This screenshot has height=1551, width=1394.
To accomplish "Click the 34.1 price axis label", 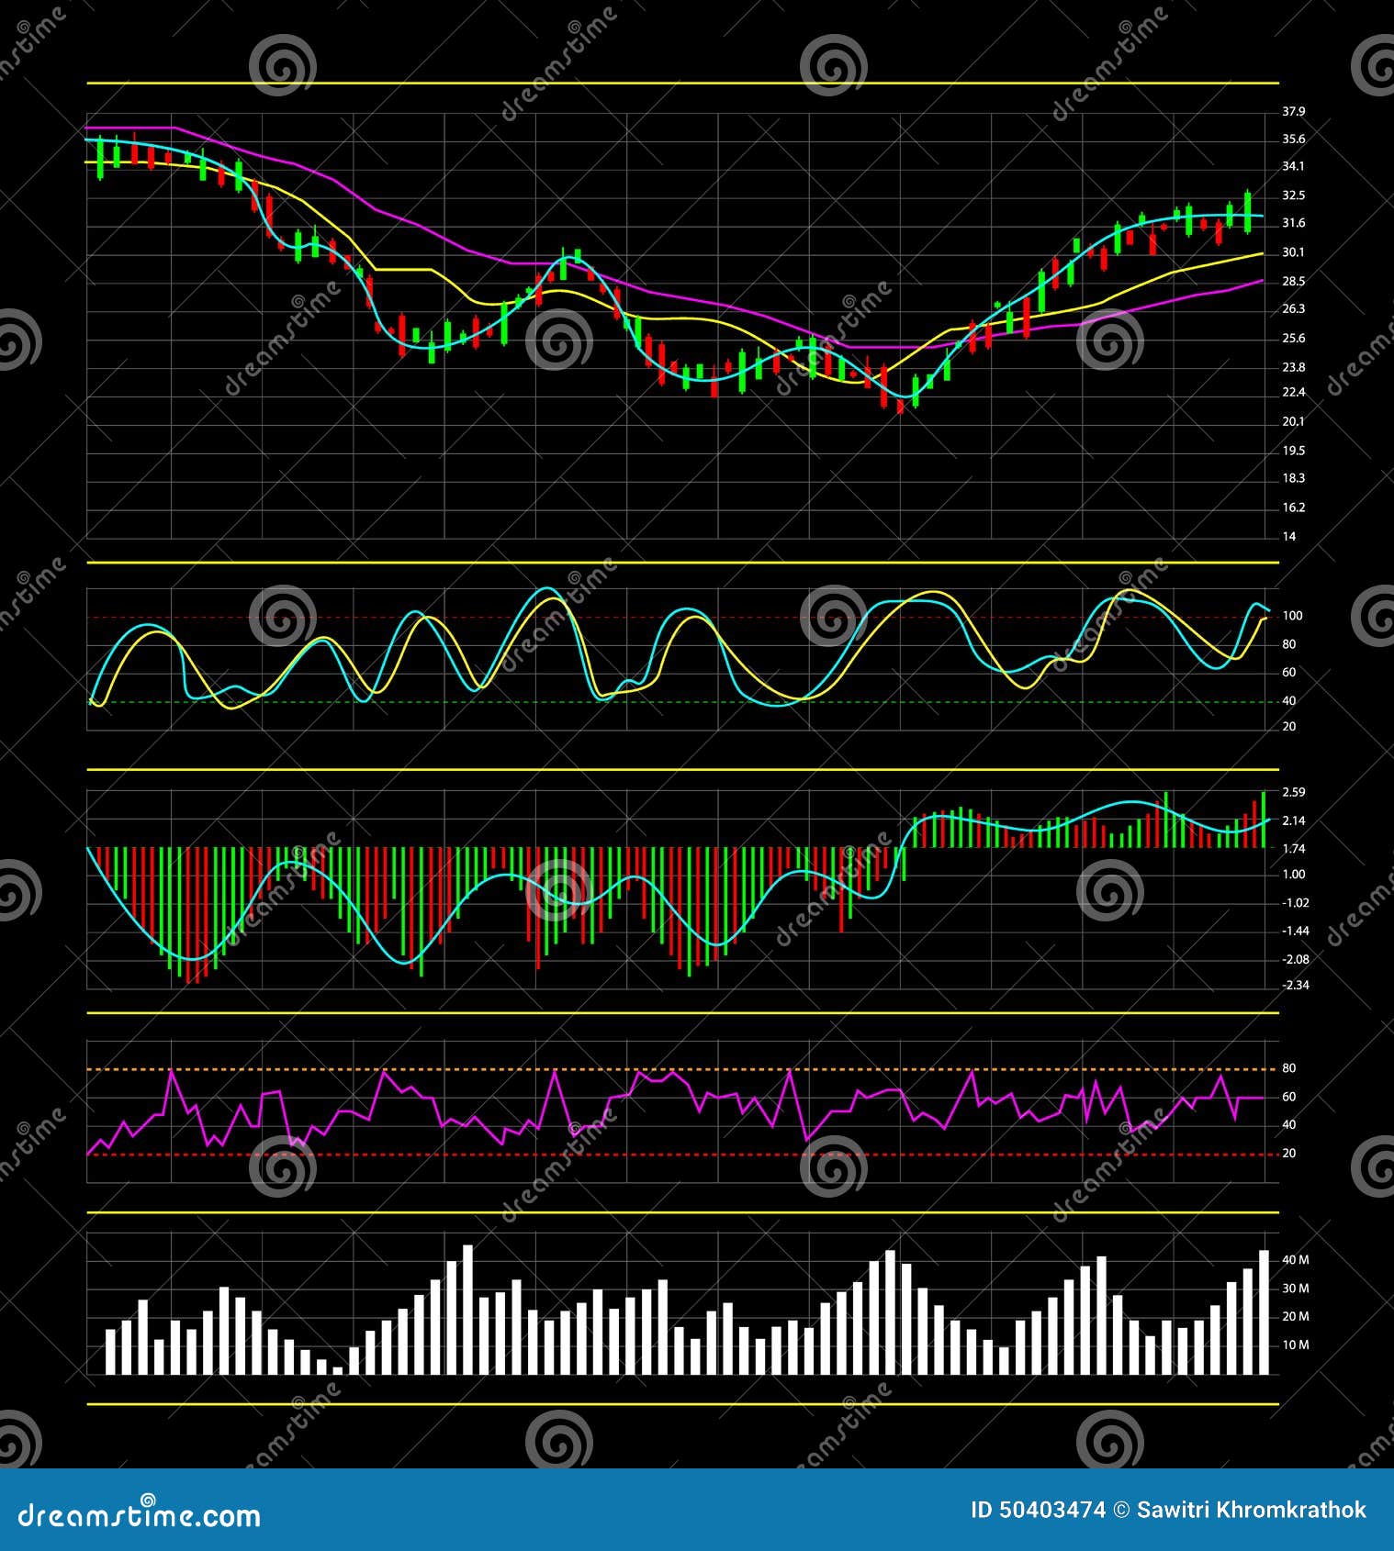I will click(x=1293, y=167).
